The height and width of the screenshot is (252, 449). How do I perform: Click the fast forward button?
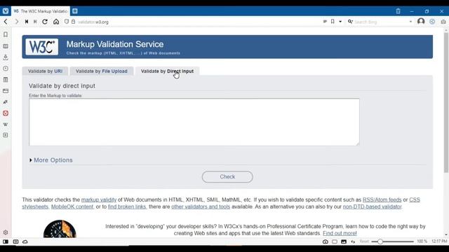pos(35,22)
